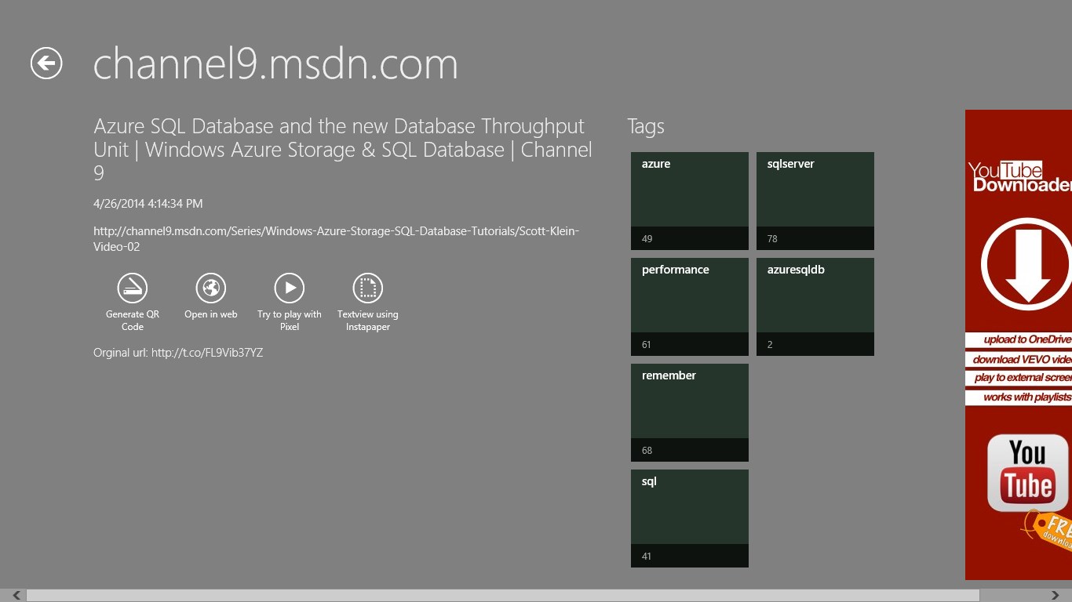Open the performance tag tile
Image resolution: width=1072 pixels, height=602 pixels.
(690, 306)
